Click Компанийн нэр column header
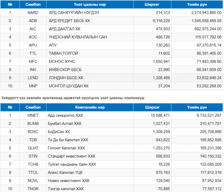This screenshot has height=192, width=224. coord(90,107)
